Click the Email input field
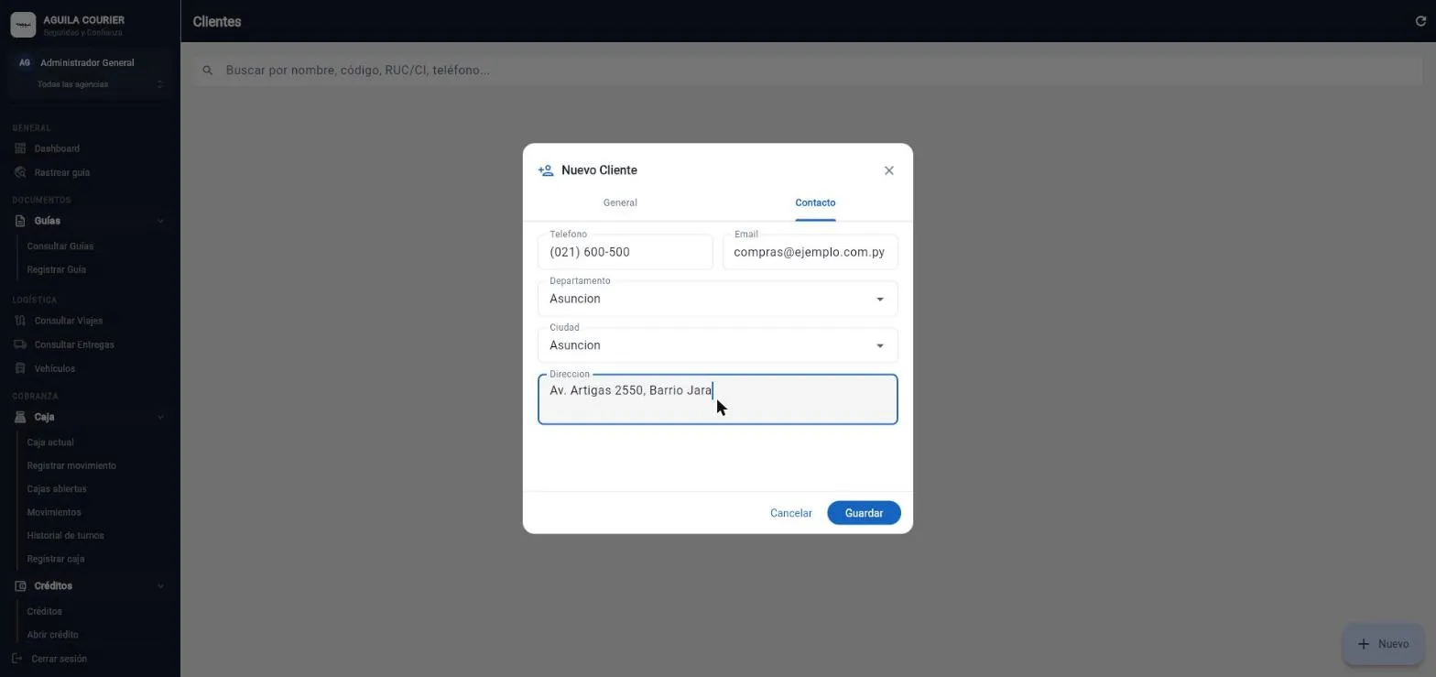1436x677 pixels. coord(810,252)
